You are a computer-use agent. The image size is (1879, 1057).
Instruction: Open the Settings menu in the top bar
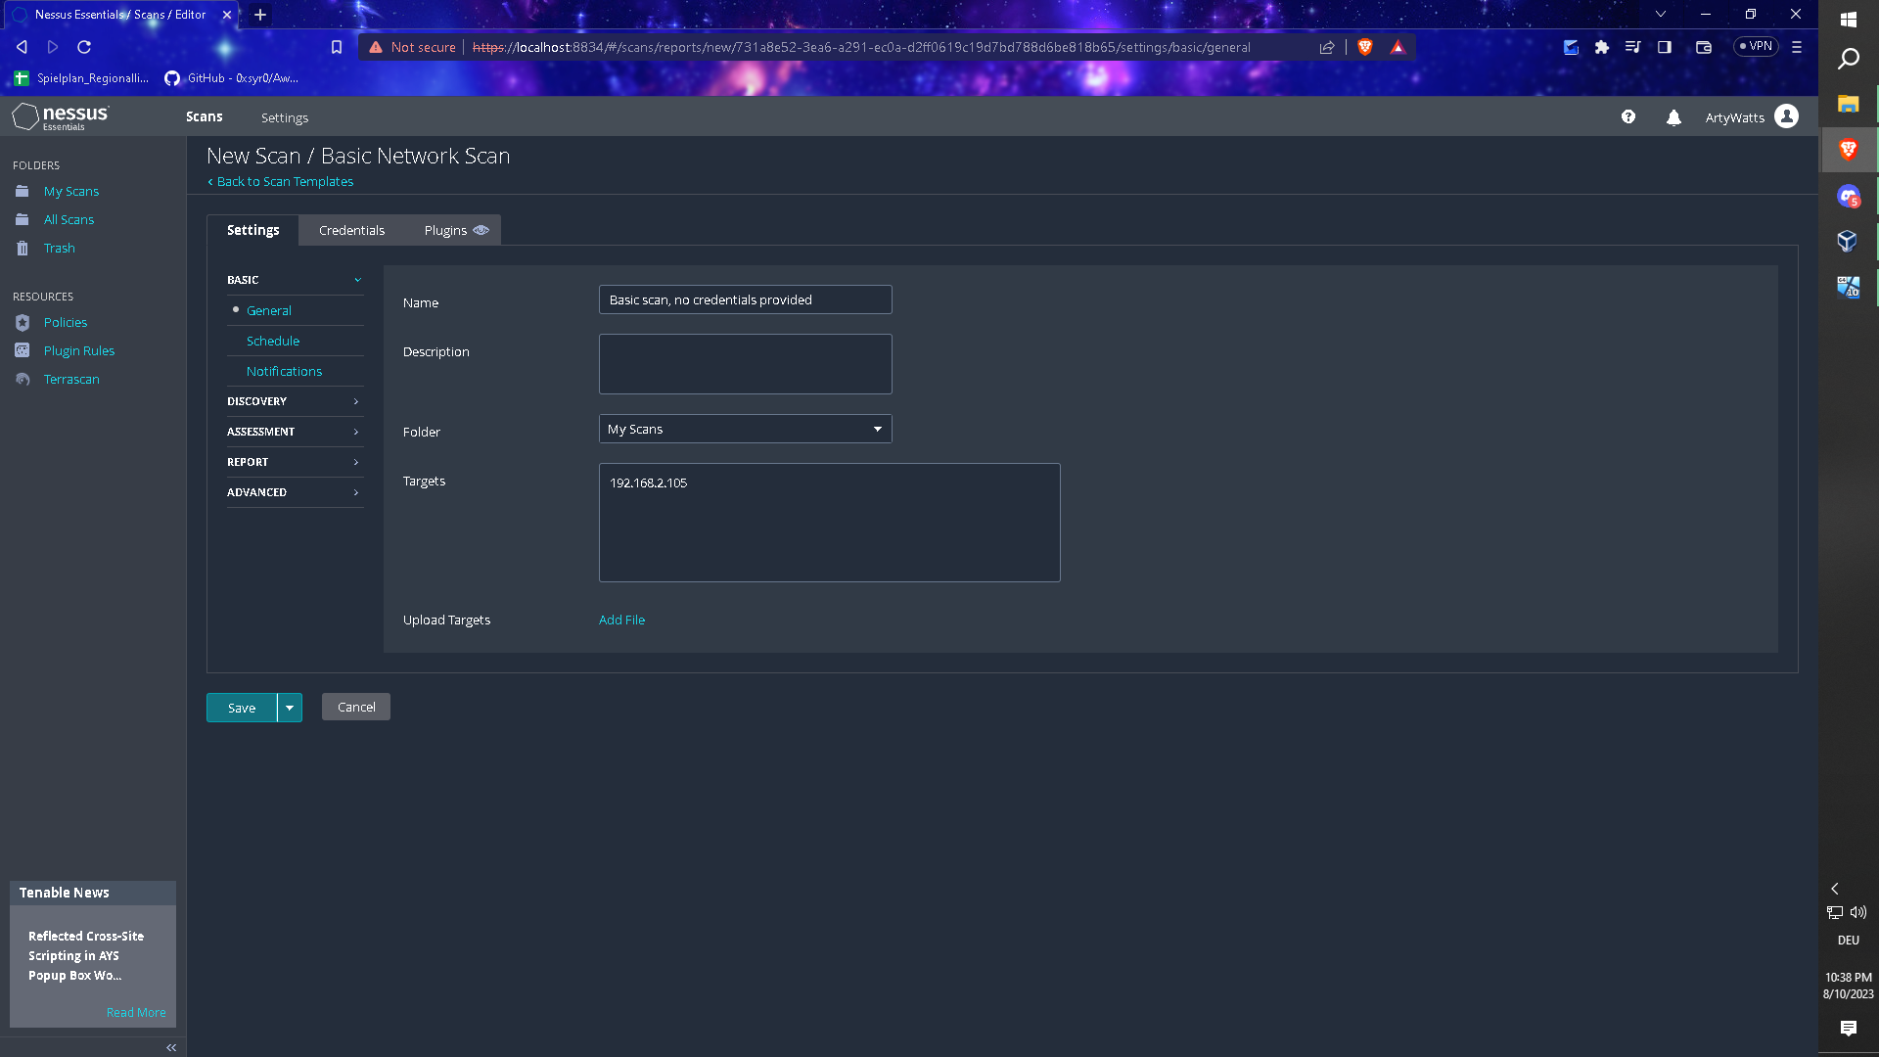tap(284, 116)
